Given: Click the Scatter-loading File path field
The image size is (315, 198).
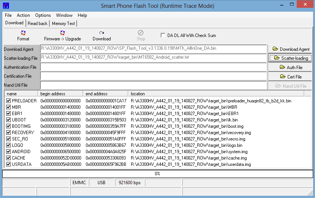Looking at the screenshot, I should [154, 58].
